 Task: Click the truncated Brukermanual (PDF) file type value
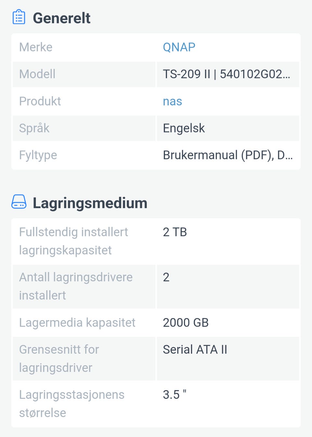pos(227,155)
